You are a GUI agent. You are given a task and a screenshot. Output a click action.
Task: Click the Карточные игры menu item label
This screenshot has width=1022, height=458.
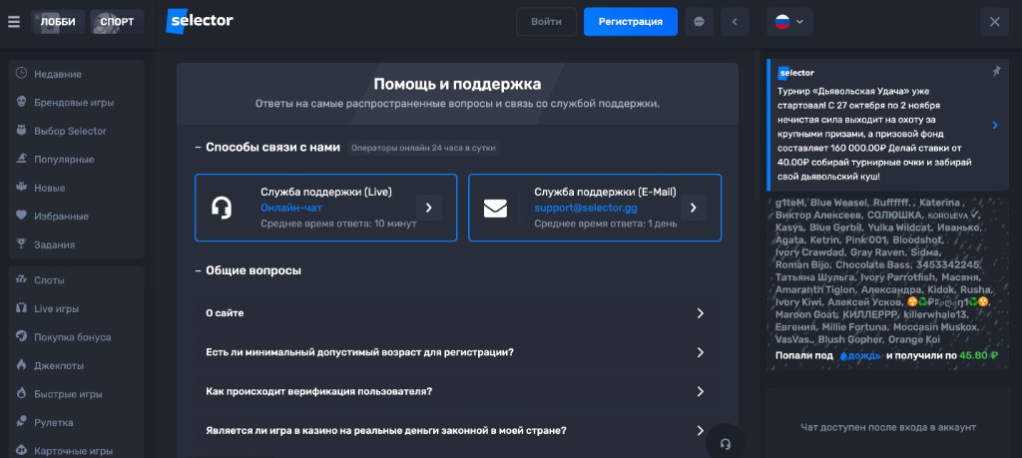click(73, 451)
